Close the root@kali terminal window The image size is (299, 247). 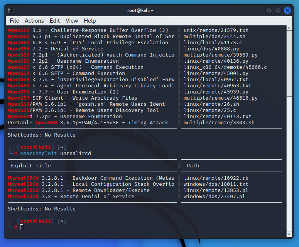click(x=287, y=10)
